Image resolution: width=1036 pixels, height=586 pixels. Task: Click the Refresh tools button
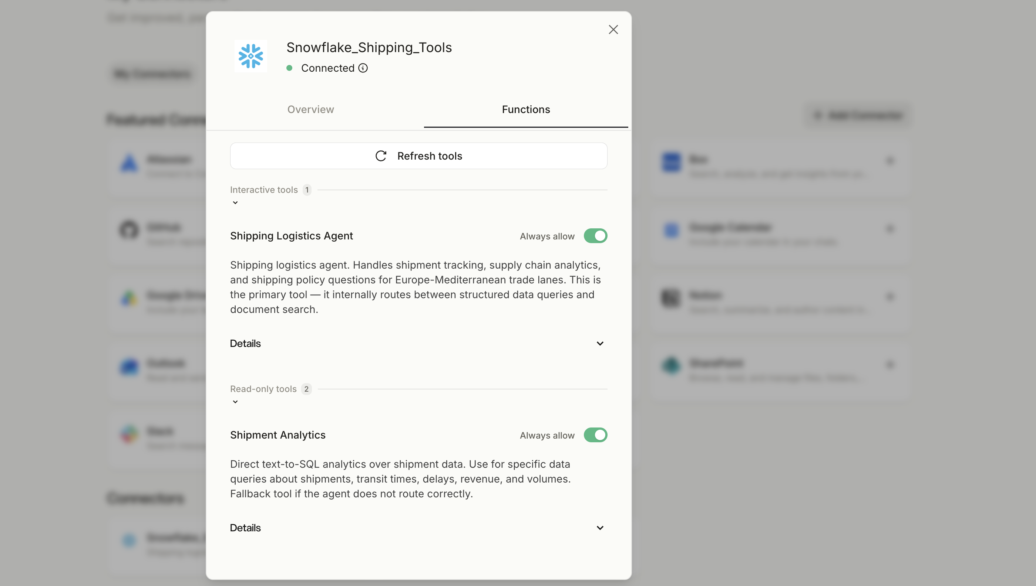pos(418,156)
